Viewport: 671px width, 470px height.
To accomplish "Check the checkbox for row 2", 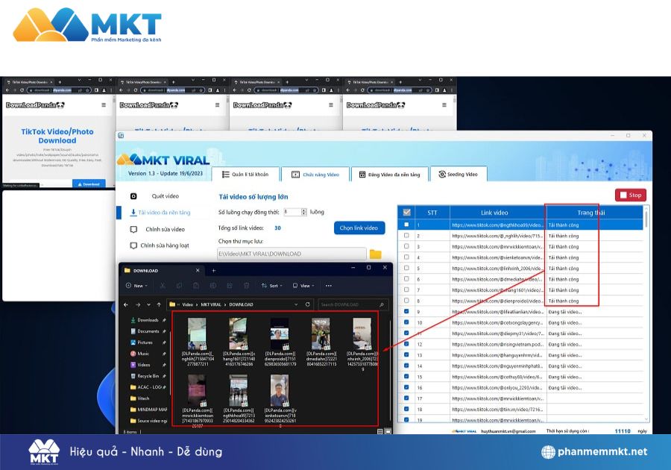I will (406, 235).
